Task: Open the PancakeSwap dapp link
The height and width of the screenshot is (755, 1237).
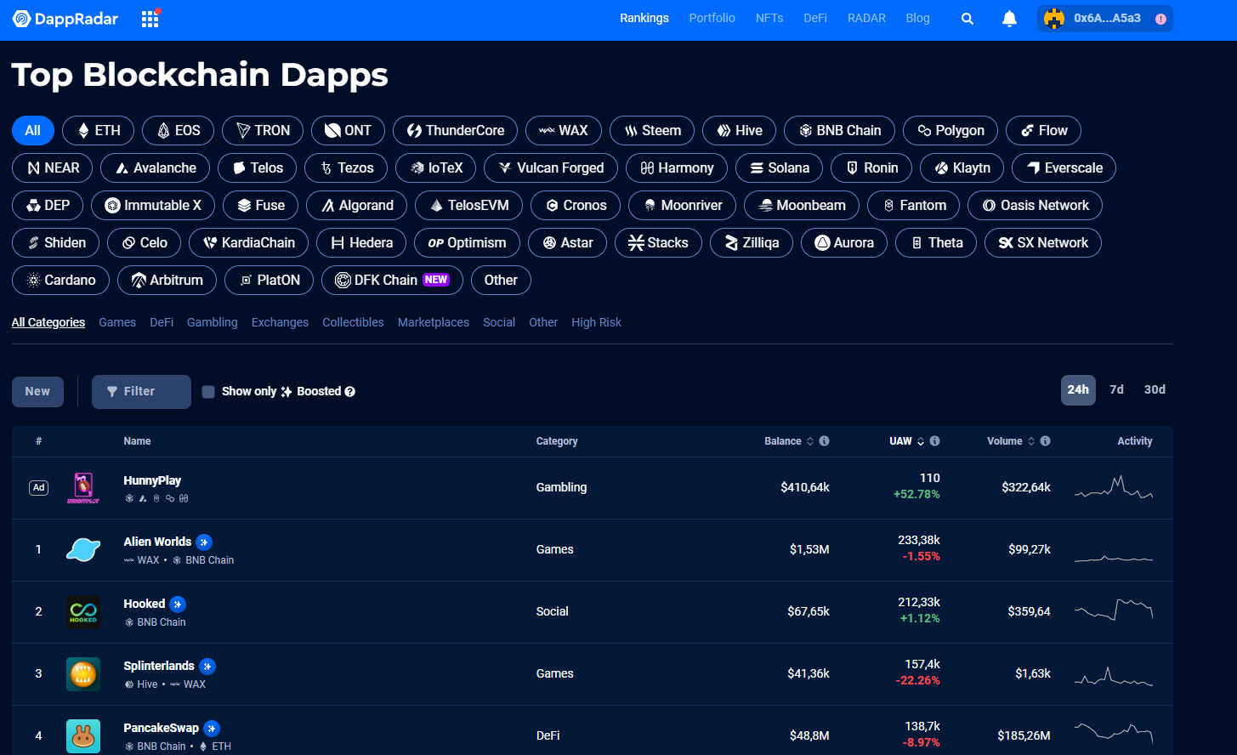Action: [161, 728]
